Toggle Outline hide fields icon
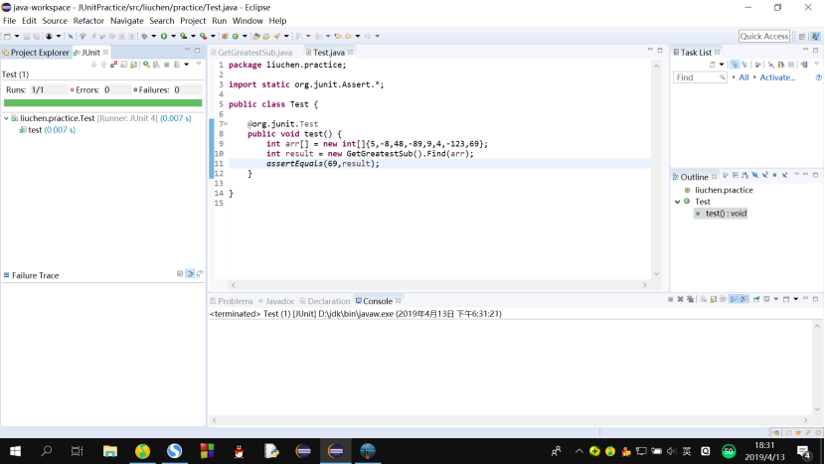Screen dimensions: 825x464 755,175
